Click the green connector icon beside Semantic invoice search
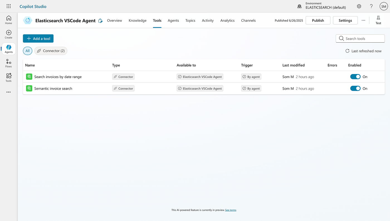Screen dimensions: 390x221 click(29, 88)
